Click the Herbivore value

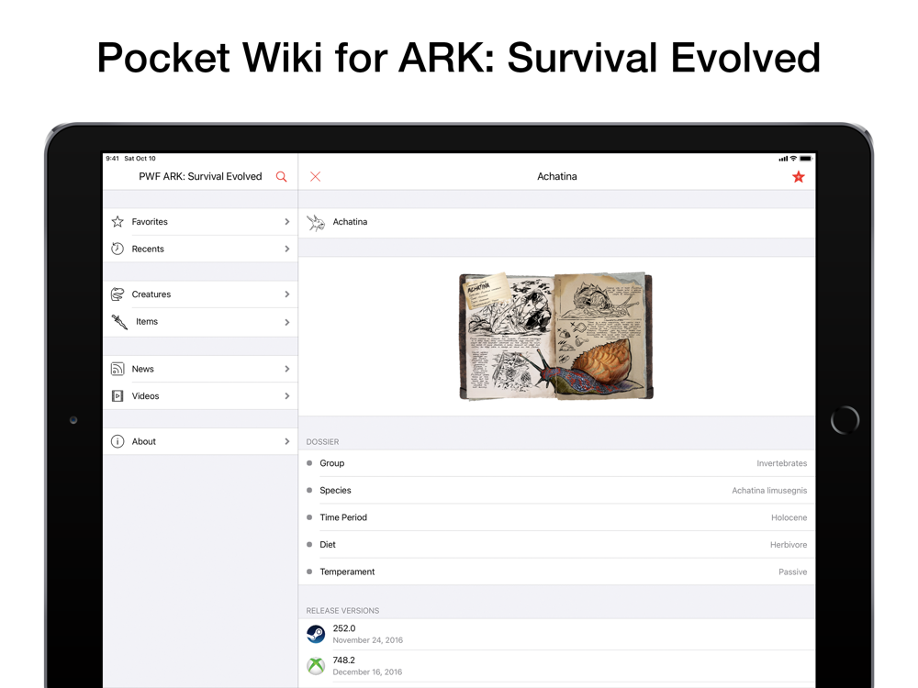(788, 545)
